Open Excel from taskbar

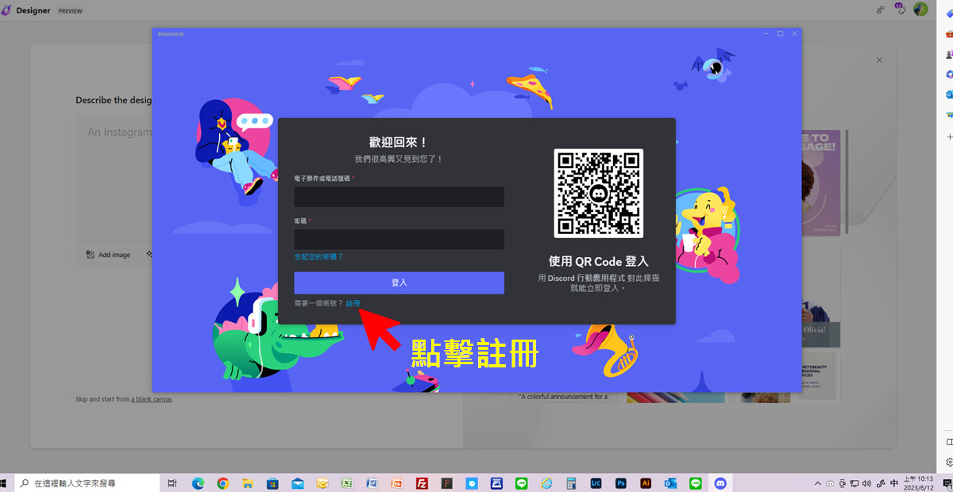347,482
